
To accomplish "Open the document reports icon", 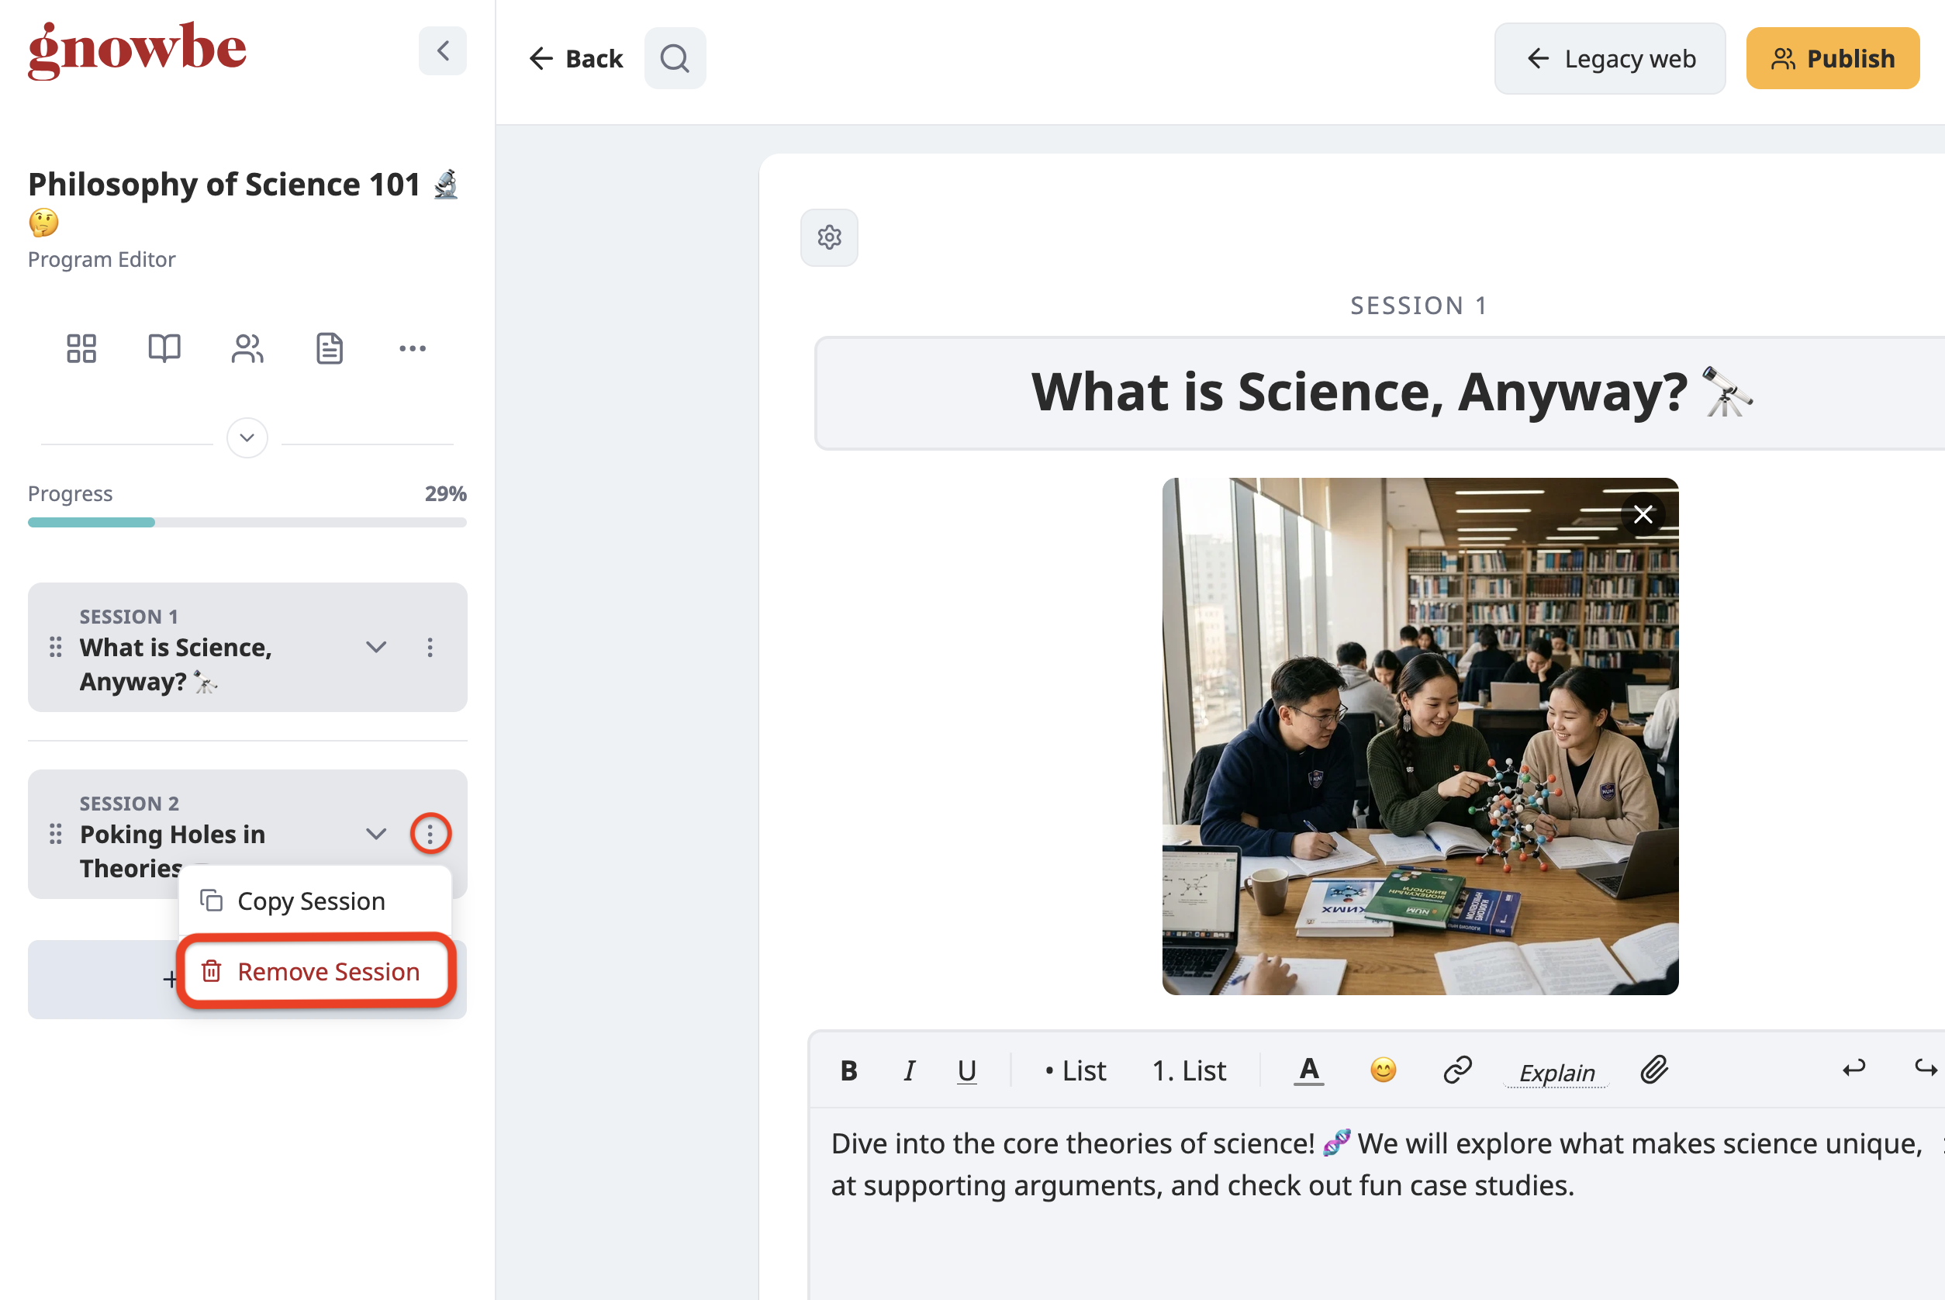I will 330,348.
